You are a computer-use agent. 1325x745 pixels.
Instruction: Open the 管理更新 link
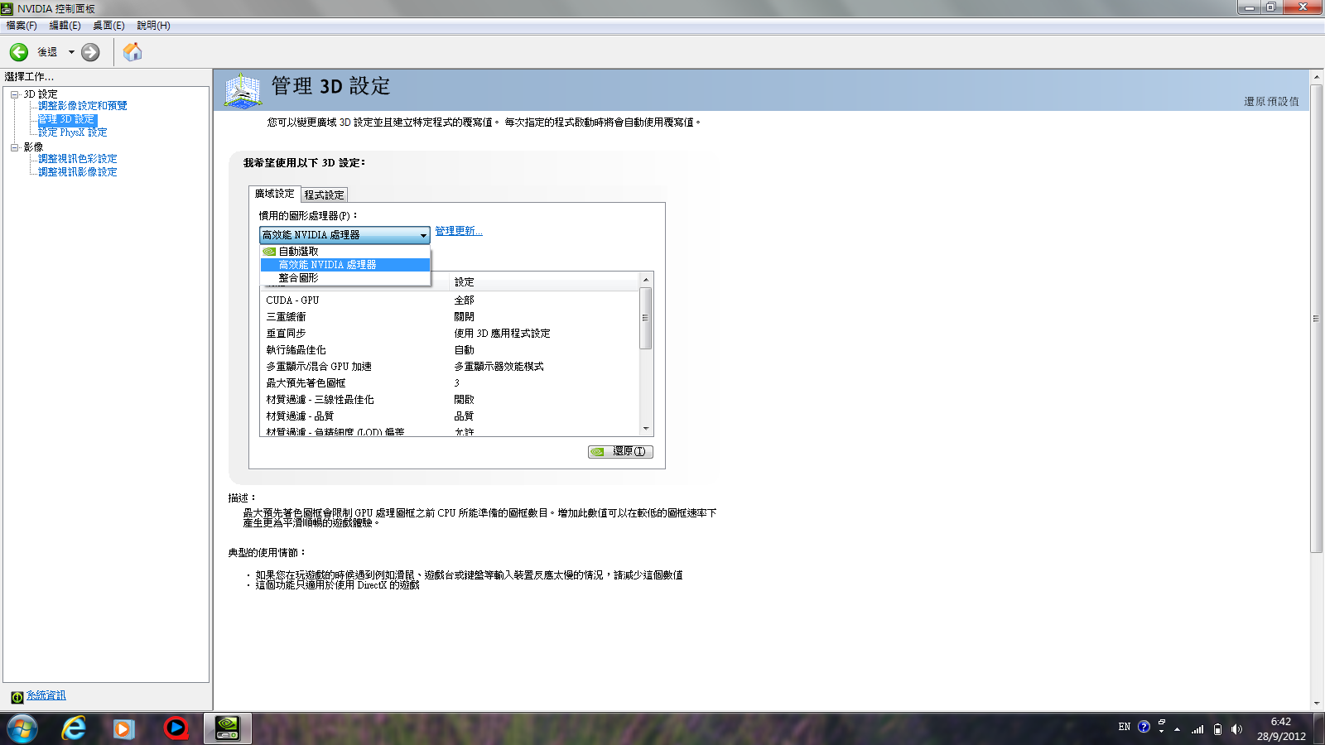458,231
